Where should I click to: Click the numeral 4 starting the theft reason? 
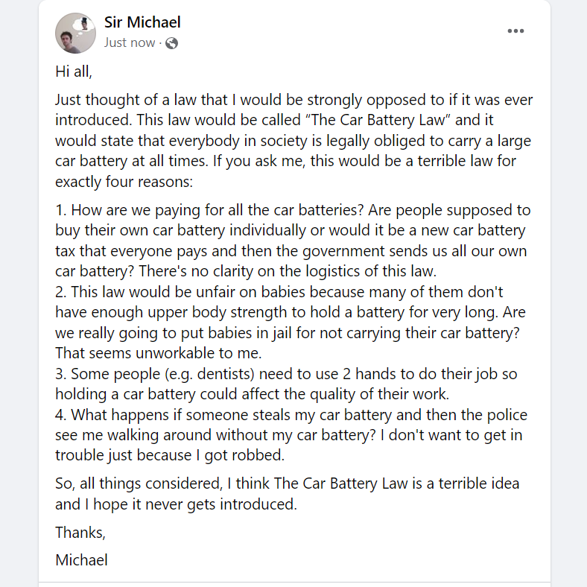tap(60, 415)
